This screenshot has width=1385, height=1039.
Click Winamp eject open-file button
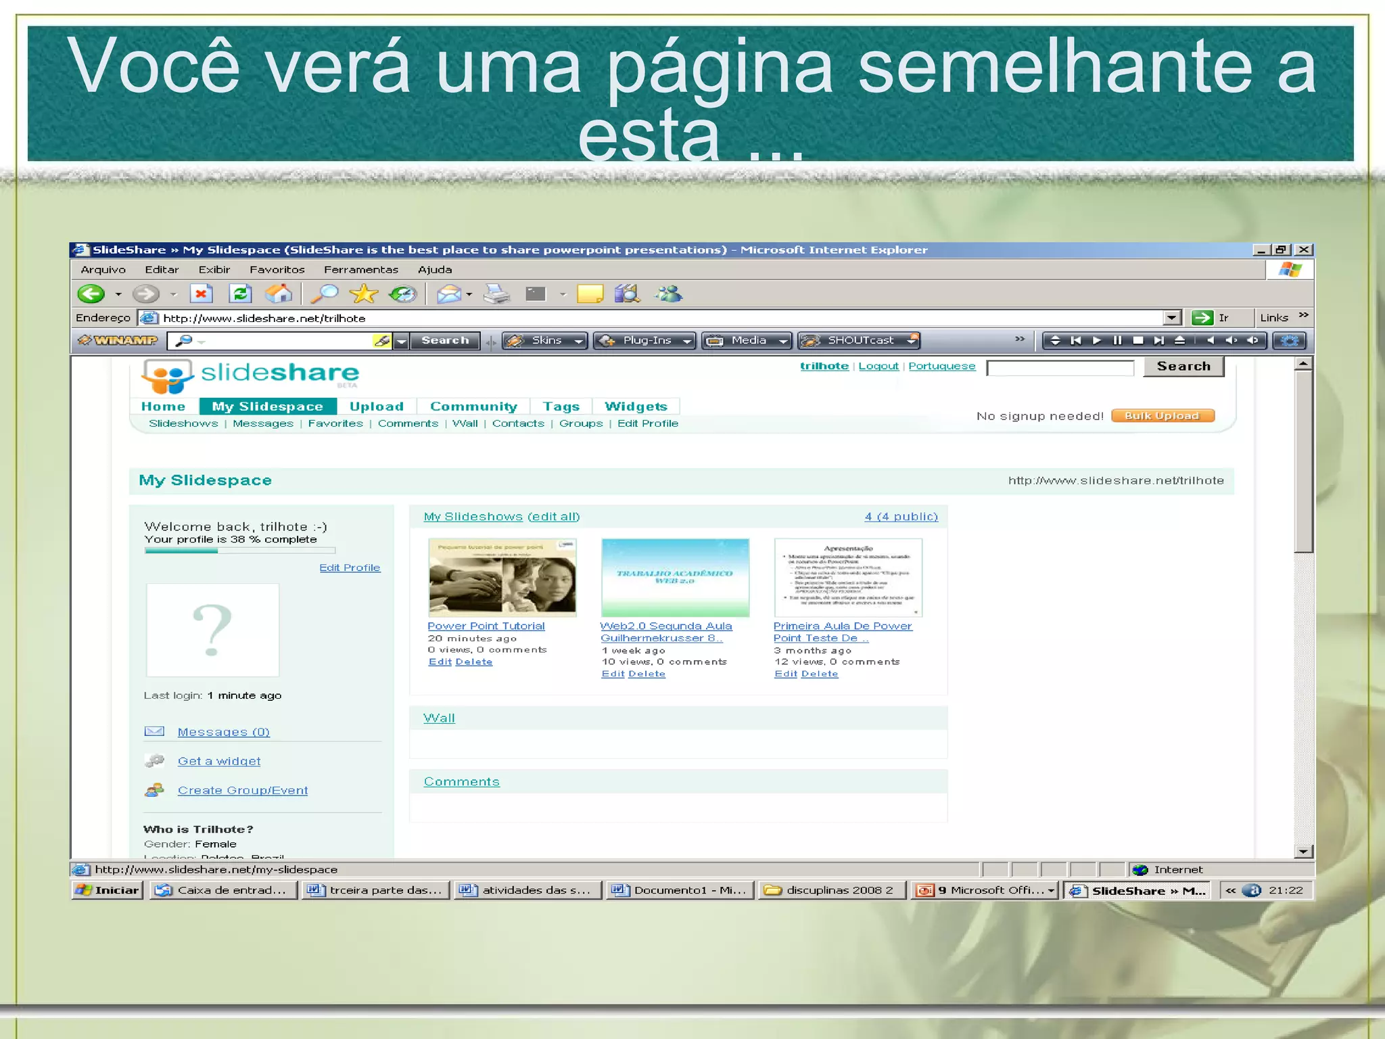pos(1179,340)
